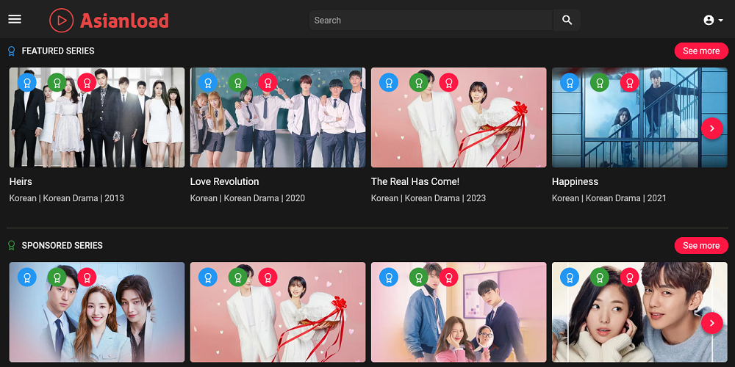Click red badge on sponsored The Real Has Come! poster

pos(268,277)
